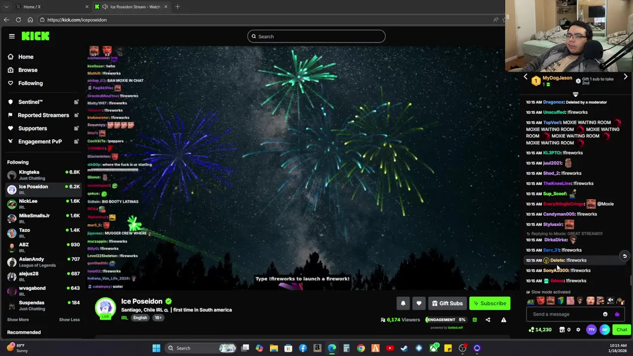
Task: Click external-link icon beside Sentinel™
Action: coord(76,102)
